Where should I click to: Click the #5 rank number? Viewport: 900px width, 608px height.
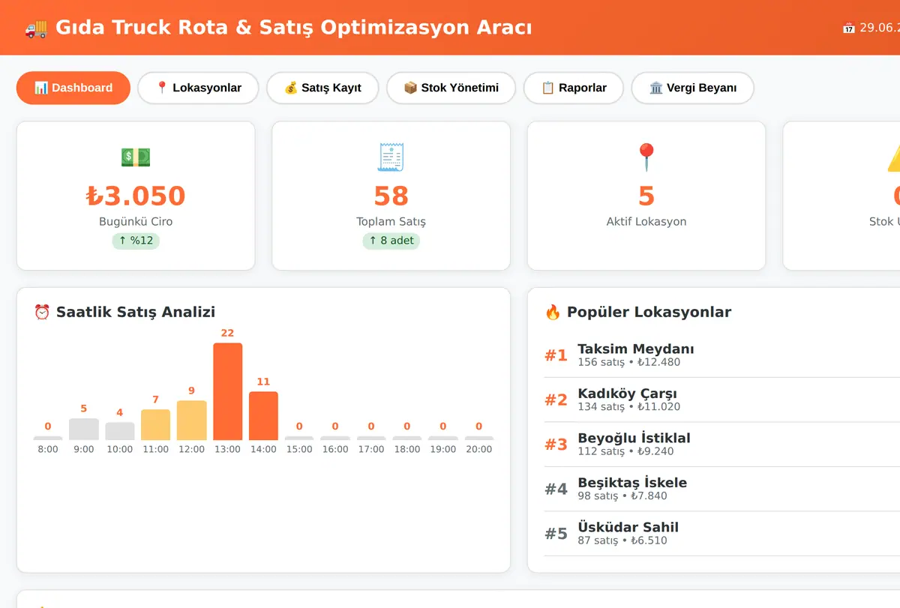point(556,534)
